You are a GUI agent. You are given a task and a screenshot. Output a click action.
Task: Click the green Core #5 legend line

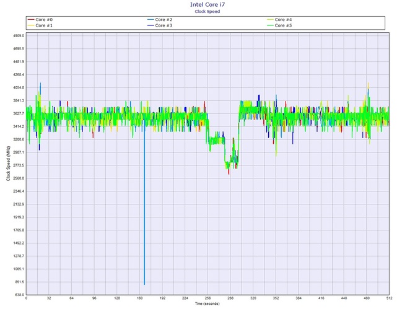pos(270,25)
